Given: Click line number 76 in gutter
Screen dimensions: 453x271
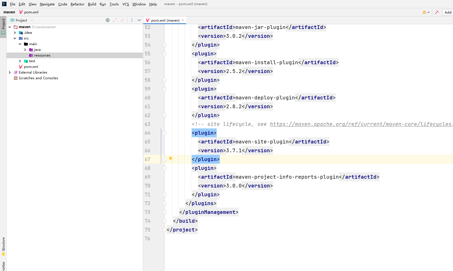Looking at the screenshot, I should pyautogui.click(x=147, y=239).
